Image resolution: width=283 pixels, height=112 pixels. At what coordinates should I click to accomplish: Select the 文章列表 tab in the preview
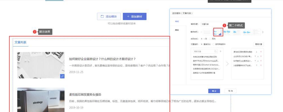pyautogui.click(x=20, y=43)
